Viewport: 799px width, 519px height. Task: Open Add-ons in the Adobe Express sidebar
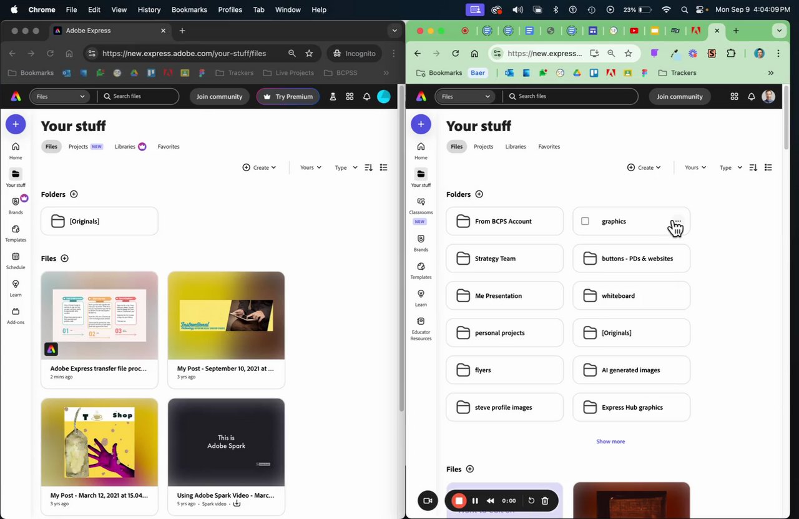pyautogui.click(x=16, y=315)
